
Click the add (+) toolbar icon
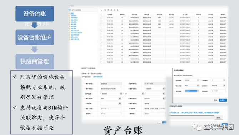102,10
